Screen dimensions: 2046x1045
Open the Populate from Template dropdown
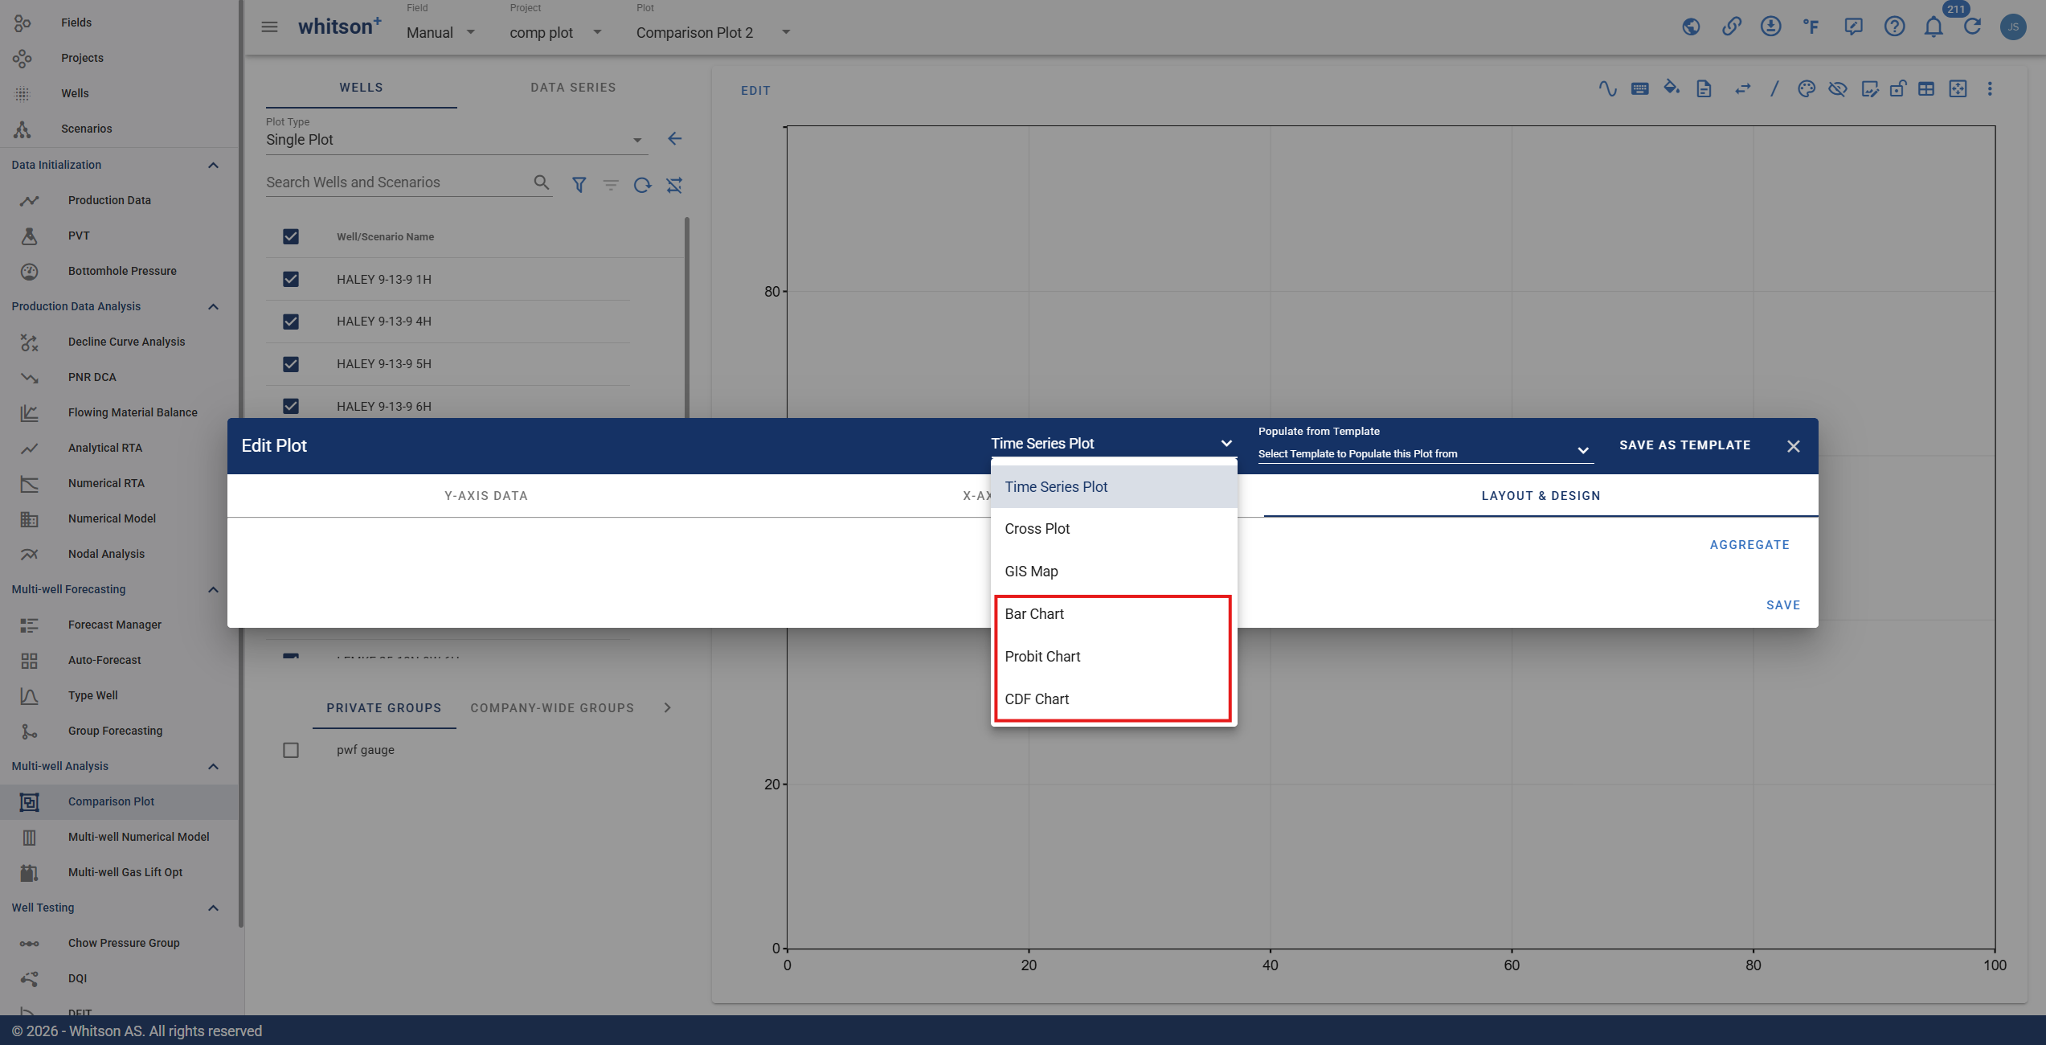[1424, 453]
